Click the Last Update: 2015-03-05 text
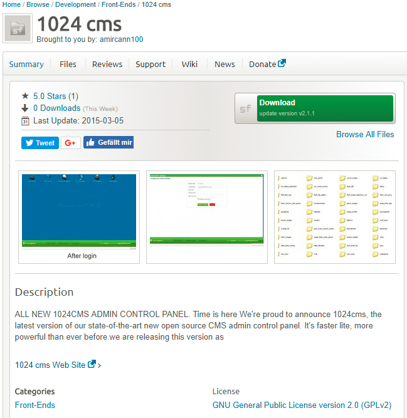407x418 pixels. point(78,120)
